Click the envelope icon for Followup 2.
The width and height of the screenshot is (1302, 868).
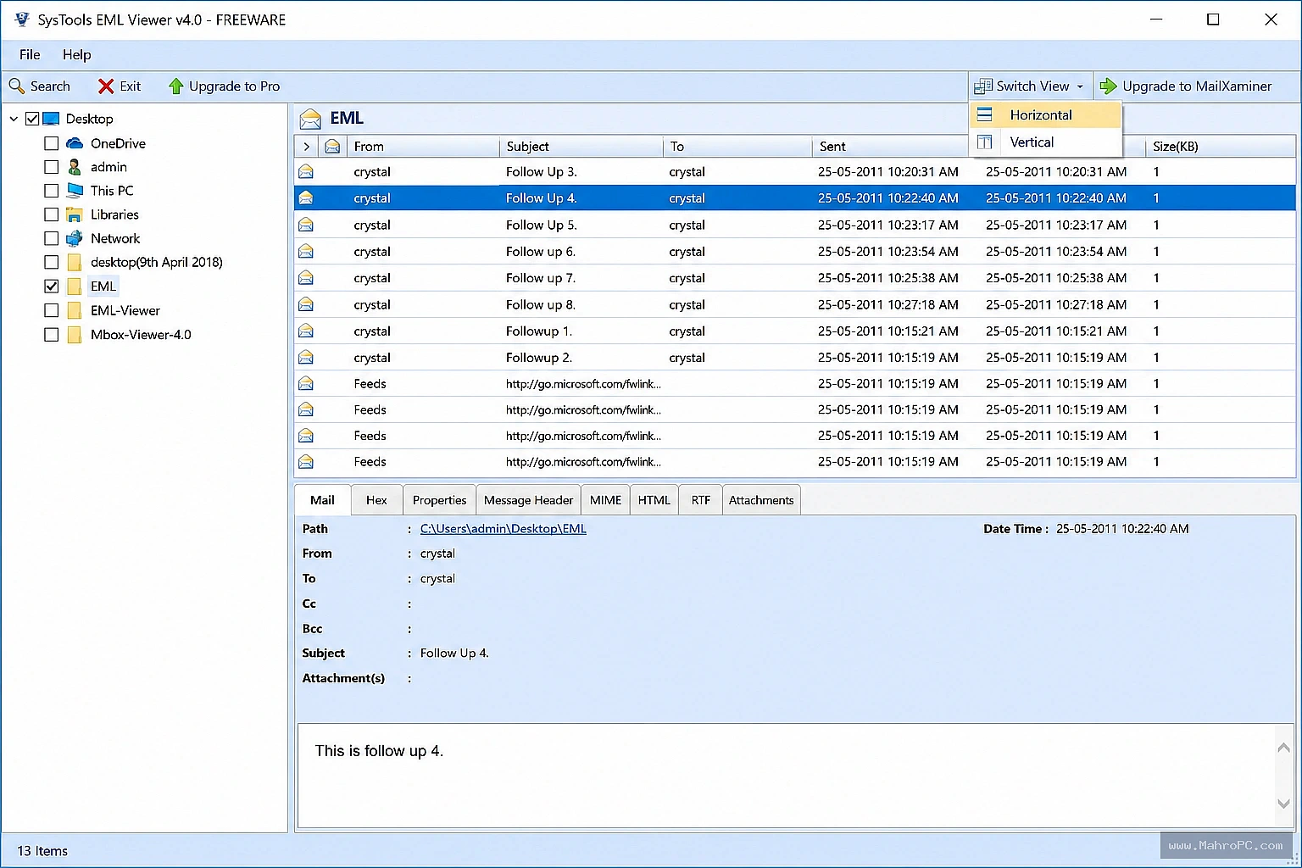point(306,358)
